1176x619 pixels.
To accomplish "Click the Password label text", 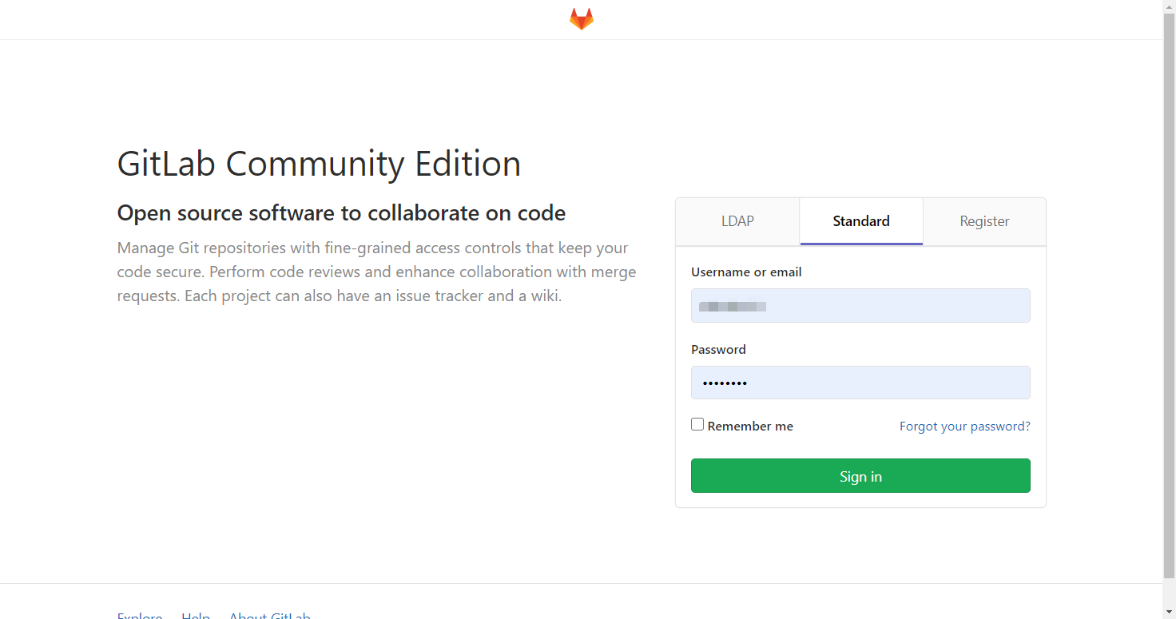I will click(718, 350).
